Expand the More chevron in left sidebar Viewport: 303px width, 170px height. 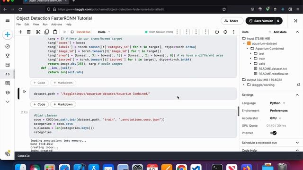[8, 102]
